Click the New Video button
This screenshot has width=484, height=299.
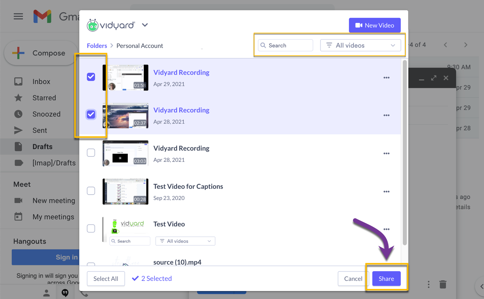click(375, 25)
